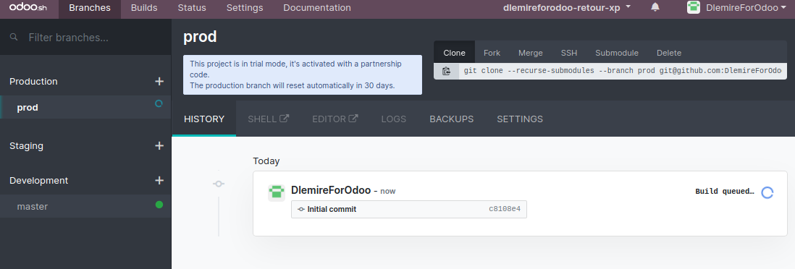Click the prod branch build status spinner
Screen dimensions: 795x269
click(x=159, y=103)
